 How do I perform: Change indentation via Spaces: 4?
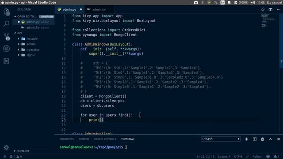(x=224, y=156)
